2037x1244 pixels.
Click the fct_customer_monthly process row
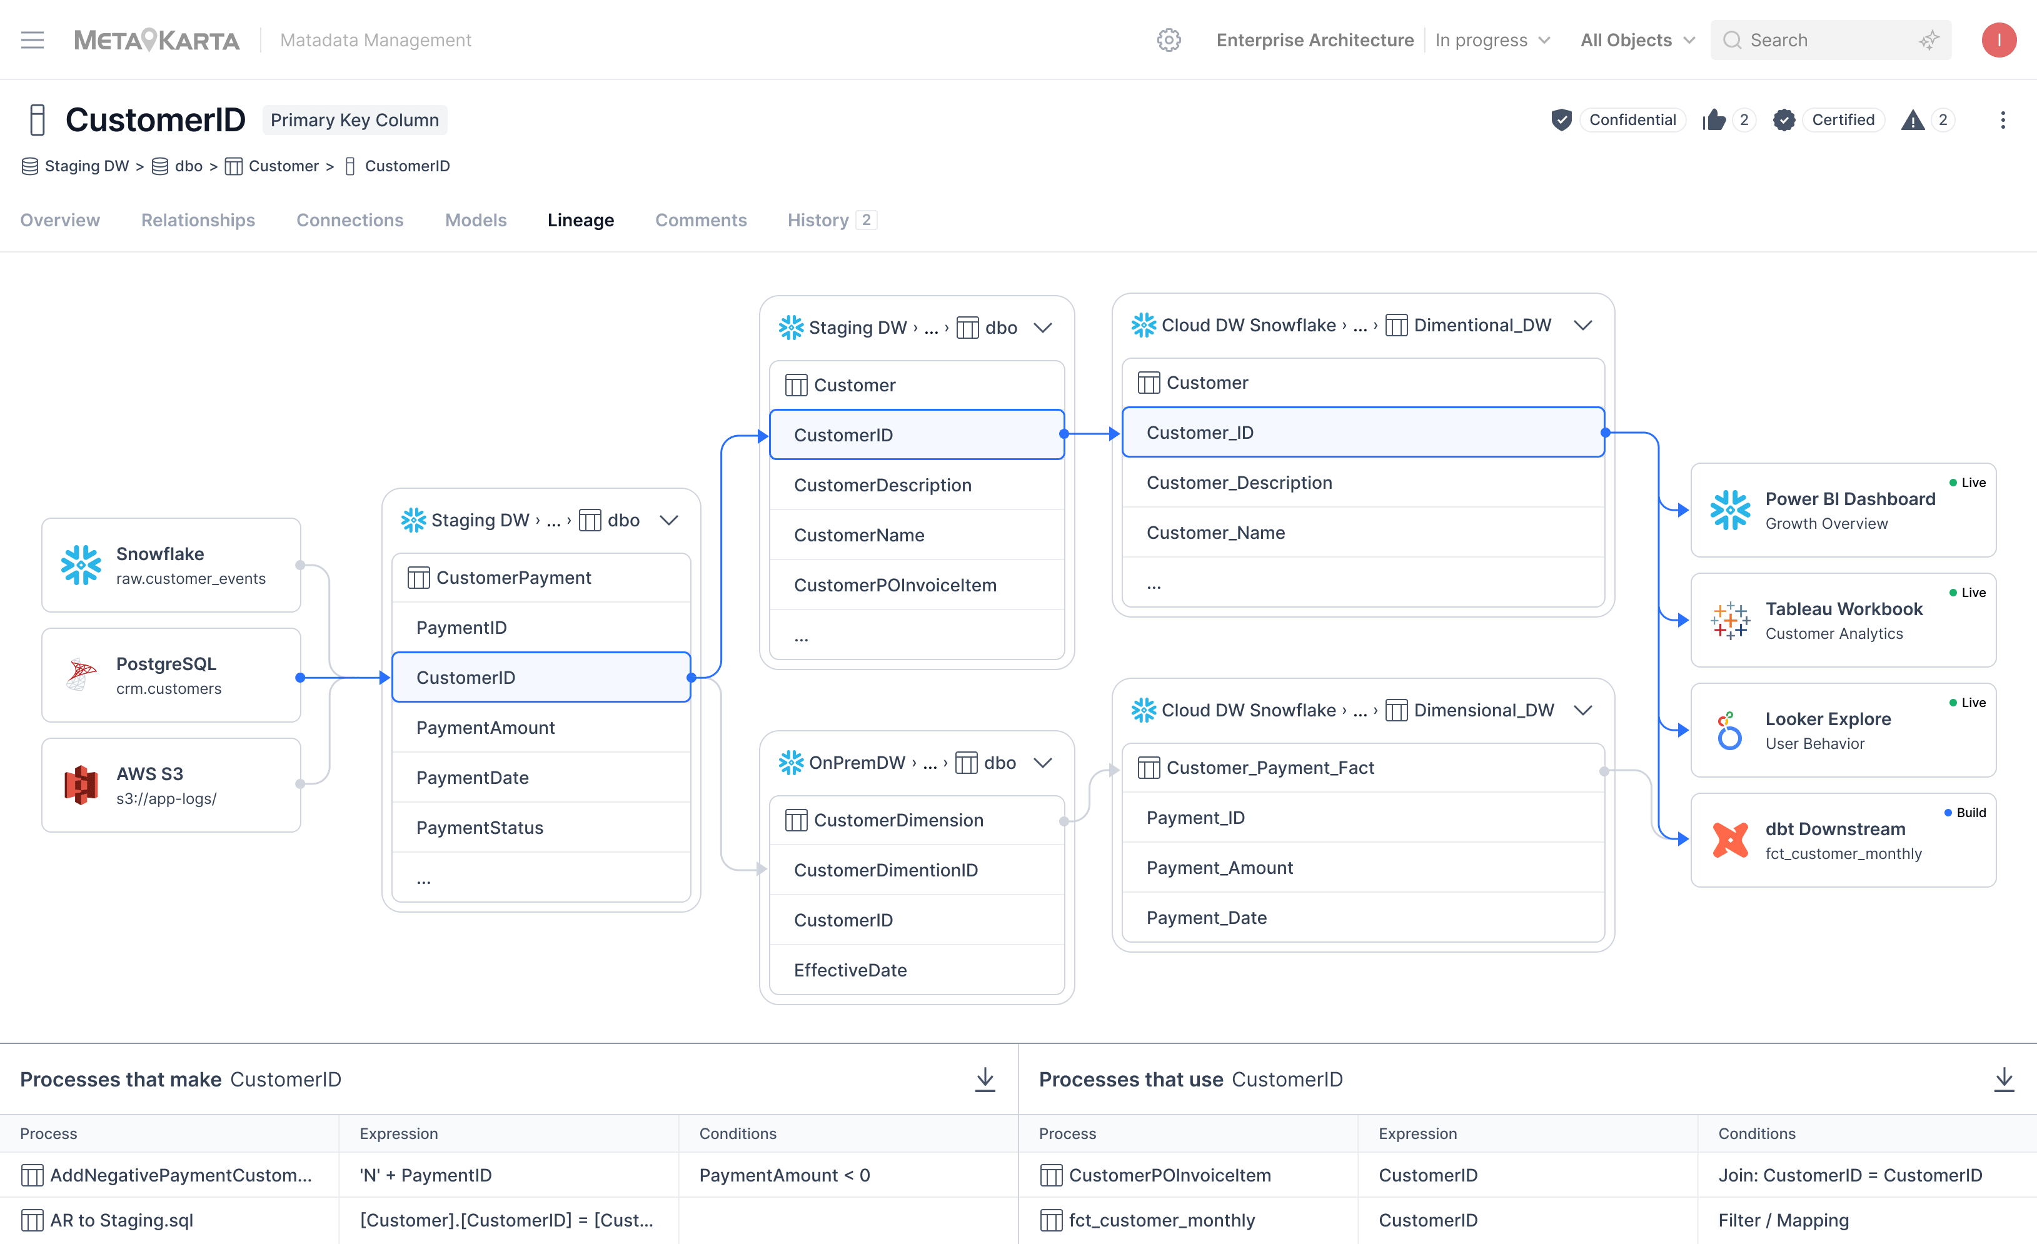pyautogui.click(x=1527, y=1220)
